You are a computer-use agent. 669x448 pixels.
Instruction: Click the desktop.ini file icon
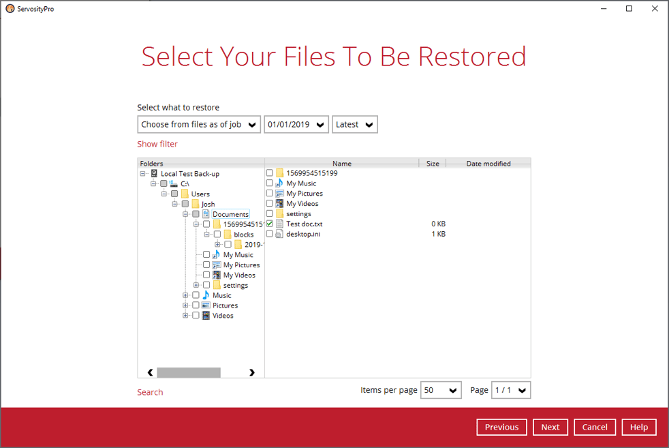click(x=280, y=233)
